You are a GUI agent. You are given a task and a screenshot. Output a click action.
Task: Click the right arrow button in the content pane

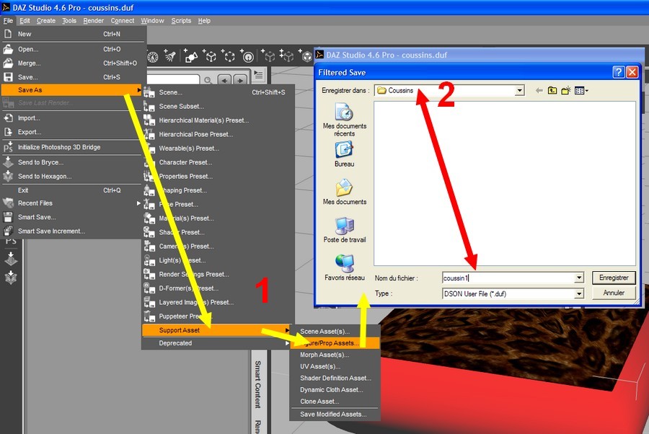[x=240, y=80]
